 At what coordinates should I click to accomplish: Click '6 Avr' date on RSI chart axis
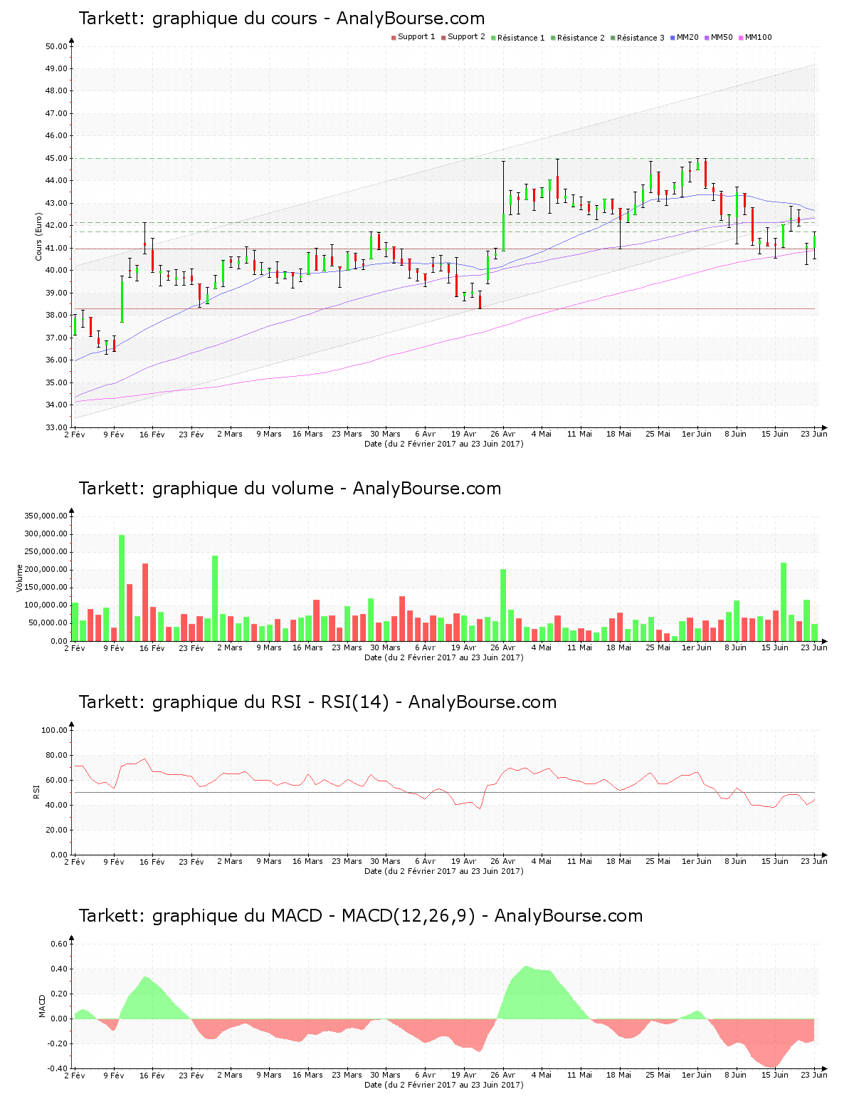pyautogui.click(x=425, y=861)
